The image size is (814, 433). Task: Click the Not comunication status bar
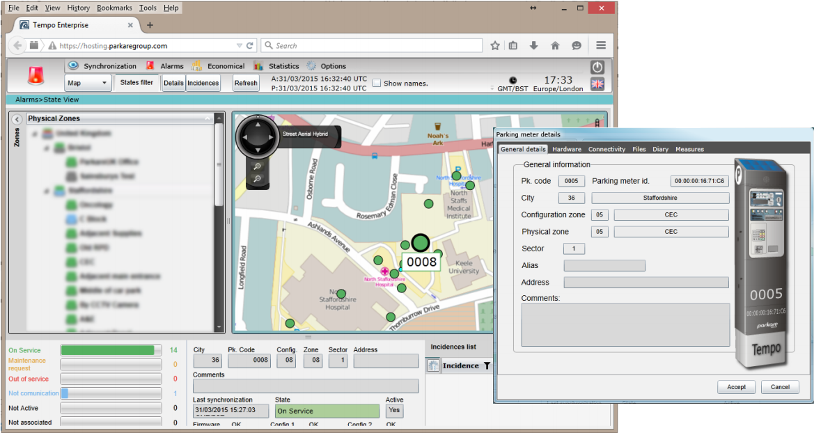click(x=111, y=393)
